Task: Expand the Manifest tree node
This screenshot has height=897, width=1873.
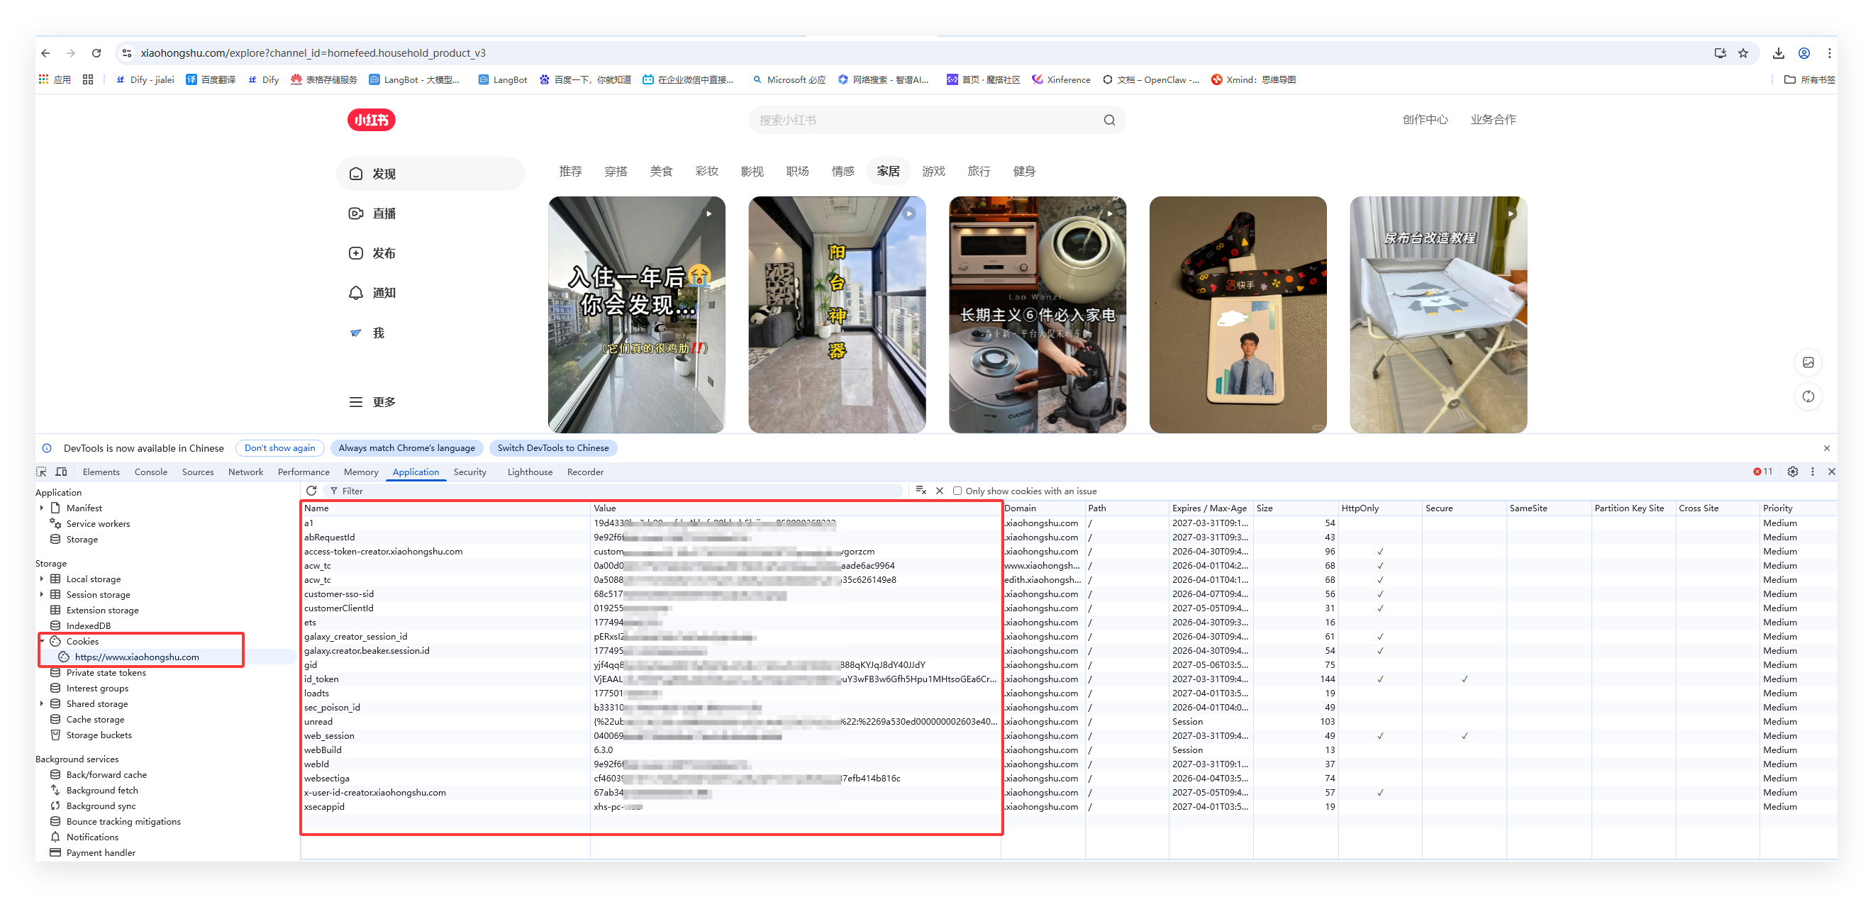Action: [x=41, y=508]
